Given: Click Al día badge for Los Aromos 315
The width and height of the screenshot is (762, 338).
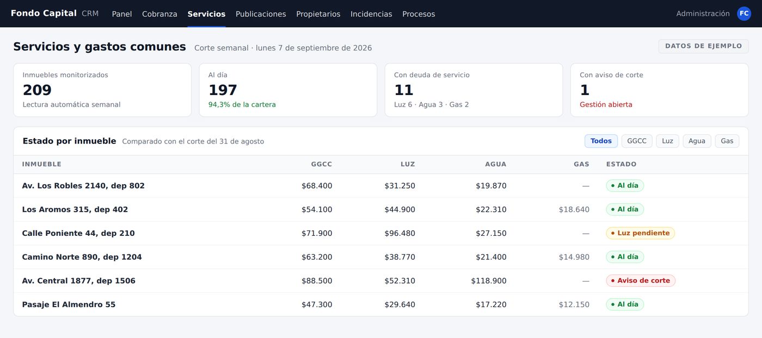Looking at the screenshot, I should coord(625,210).
